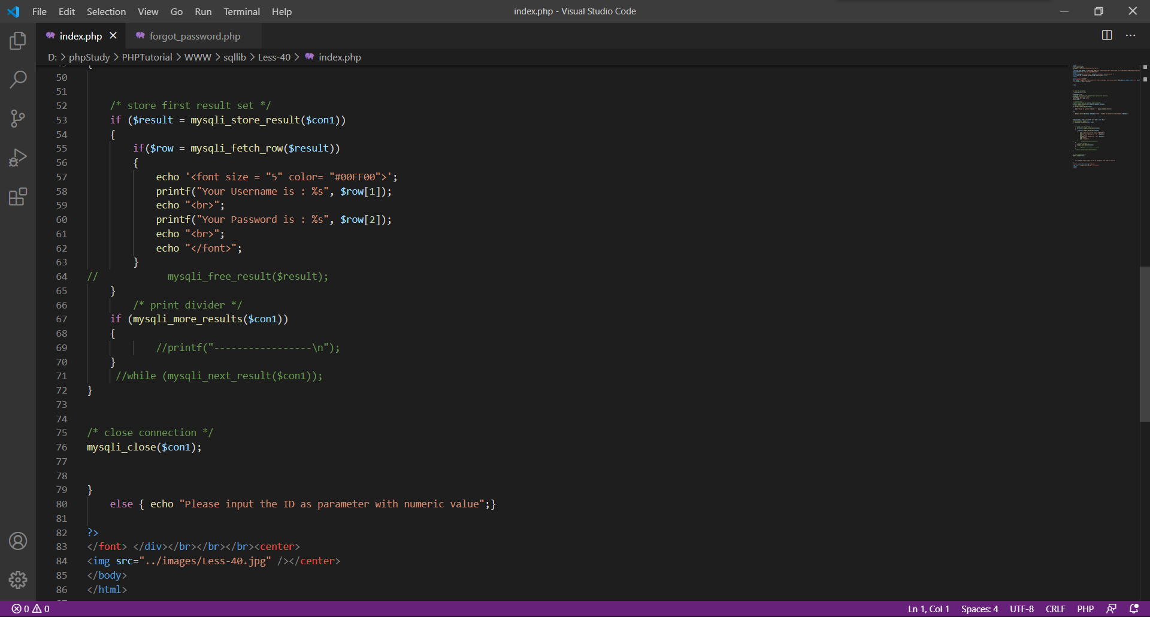Split the editor to the right
The height and width of the screenshot is (617, 1150).
1107,35
